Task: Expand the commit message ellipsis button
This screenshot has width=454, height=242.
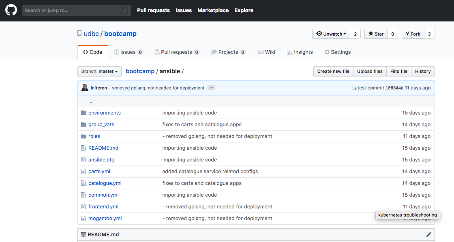Action: (x=211, y=87)
